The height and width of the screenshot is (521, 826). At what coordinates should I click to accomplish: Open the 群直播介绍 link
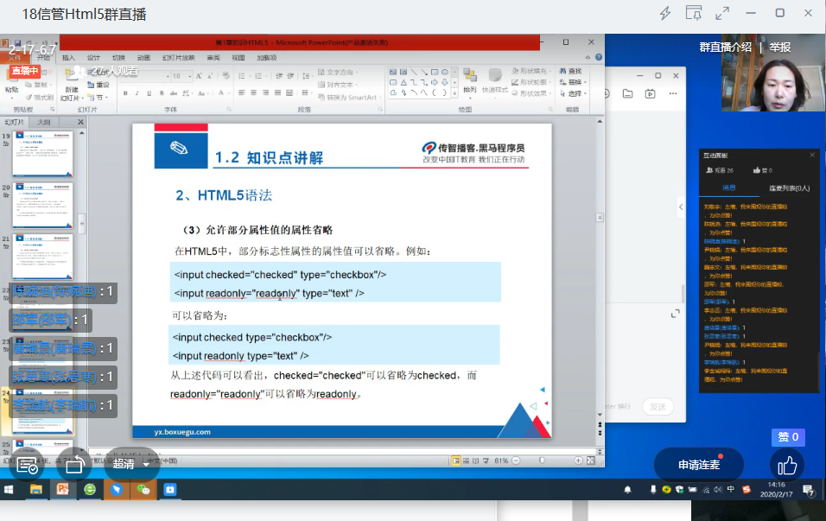(x=725, y=48)
